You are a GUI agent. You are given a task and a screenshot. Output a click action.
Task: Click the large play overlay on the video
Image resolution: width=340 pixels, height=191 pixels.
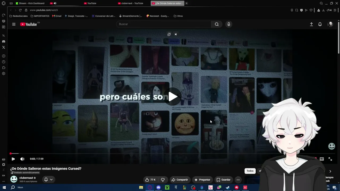coord(173,97)
